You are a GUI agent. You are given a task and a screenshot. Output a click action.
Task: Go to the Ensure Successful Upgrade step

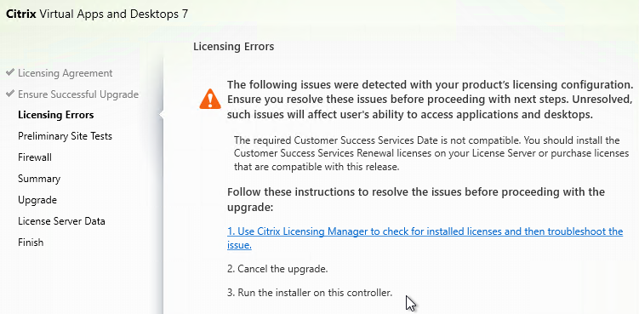[78, 94]
